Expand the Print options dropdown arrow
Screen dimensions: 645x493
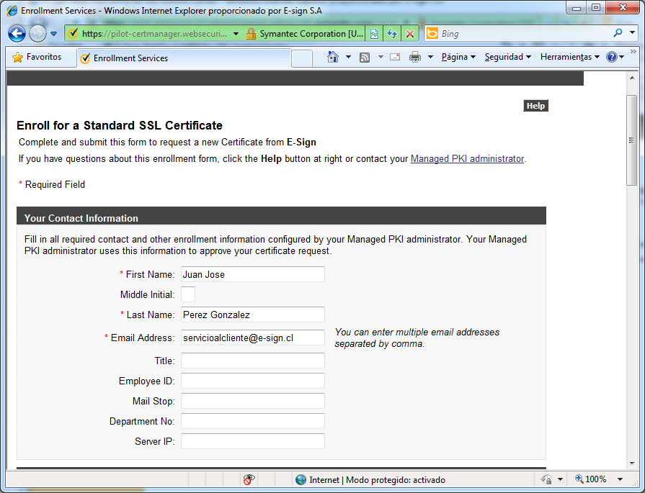pos(430,57)
